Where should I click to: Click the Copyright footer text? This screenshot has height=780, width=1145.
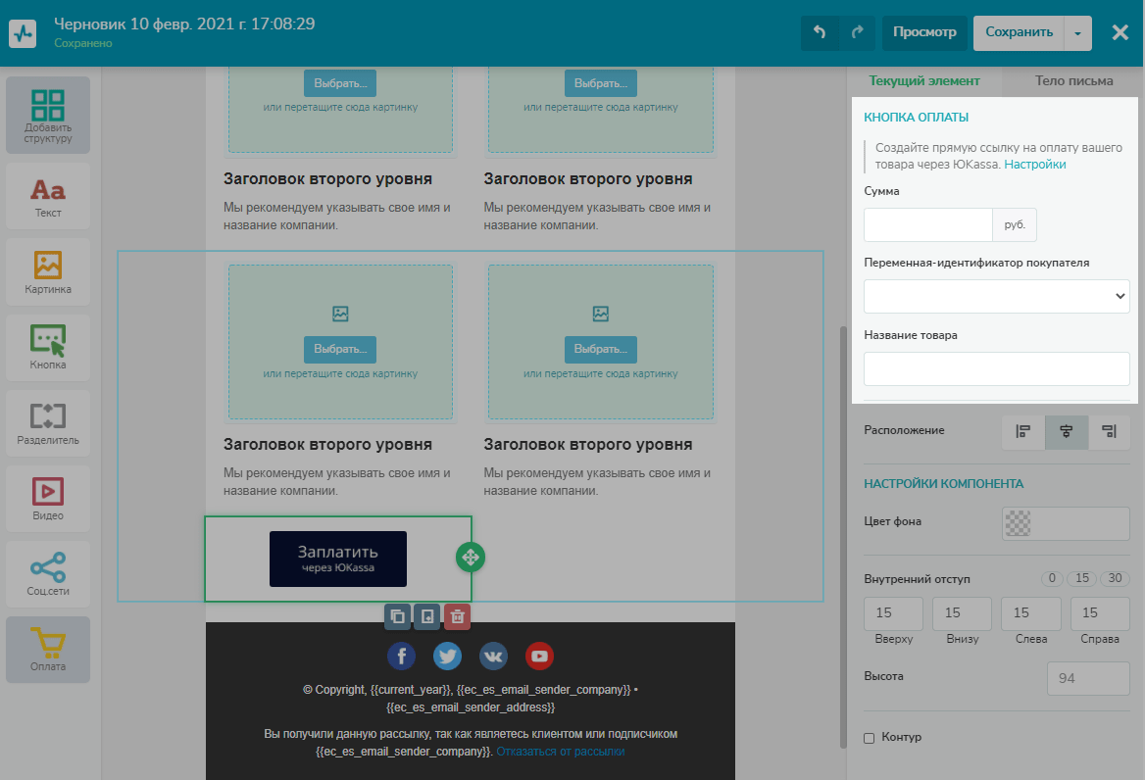click(x=471, y=699)
